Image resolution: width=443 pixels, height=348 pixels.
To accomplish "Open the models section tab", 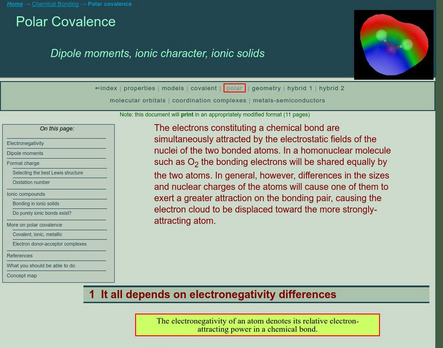I will coord(172,88).
